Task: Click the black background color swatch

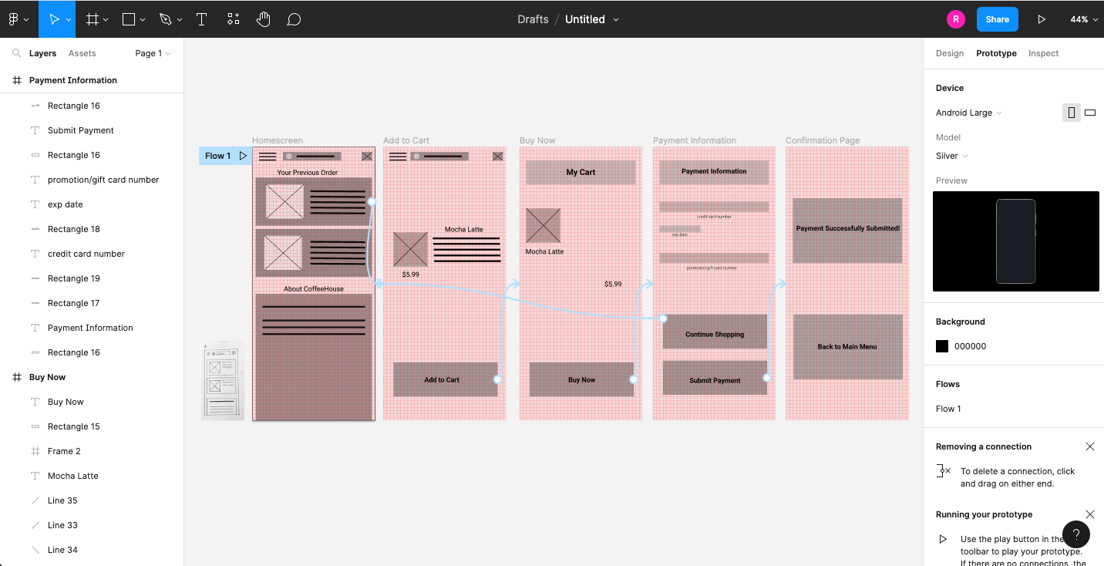Action: [x=942, y=346]
